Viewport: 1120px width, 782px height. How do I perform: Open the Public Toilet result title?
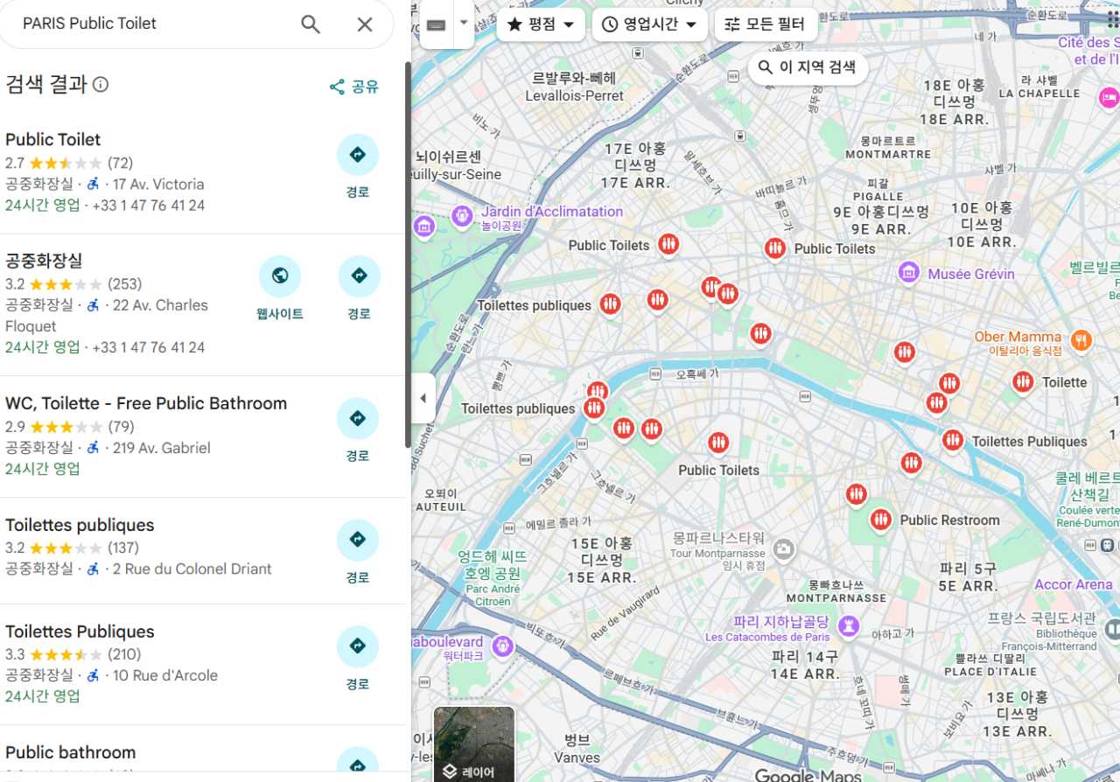53,139
